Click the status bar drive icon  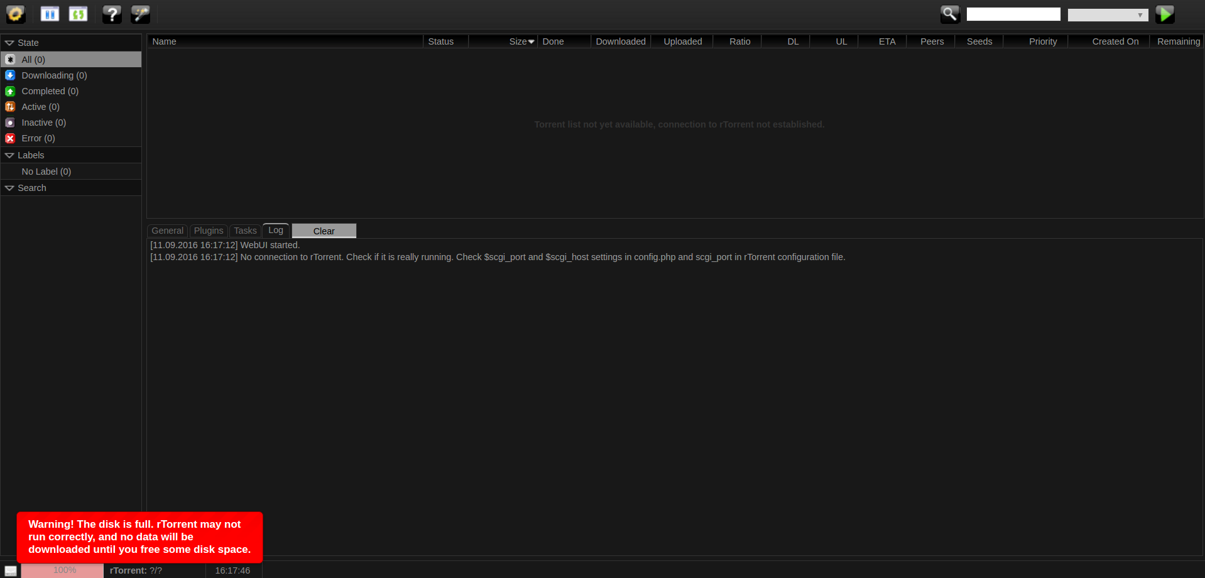click(x=11, y=571)
